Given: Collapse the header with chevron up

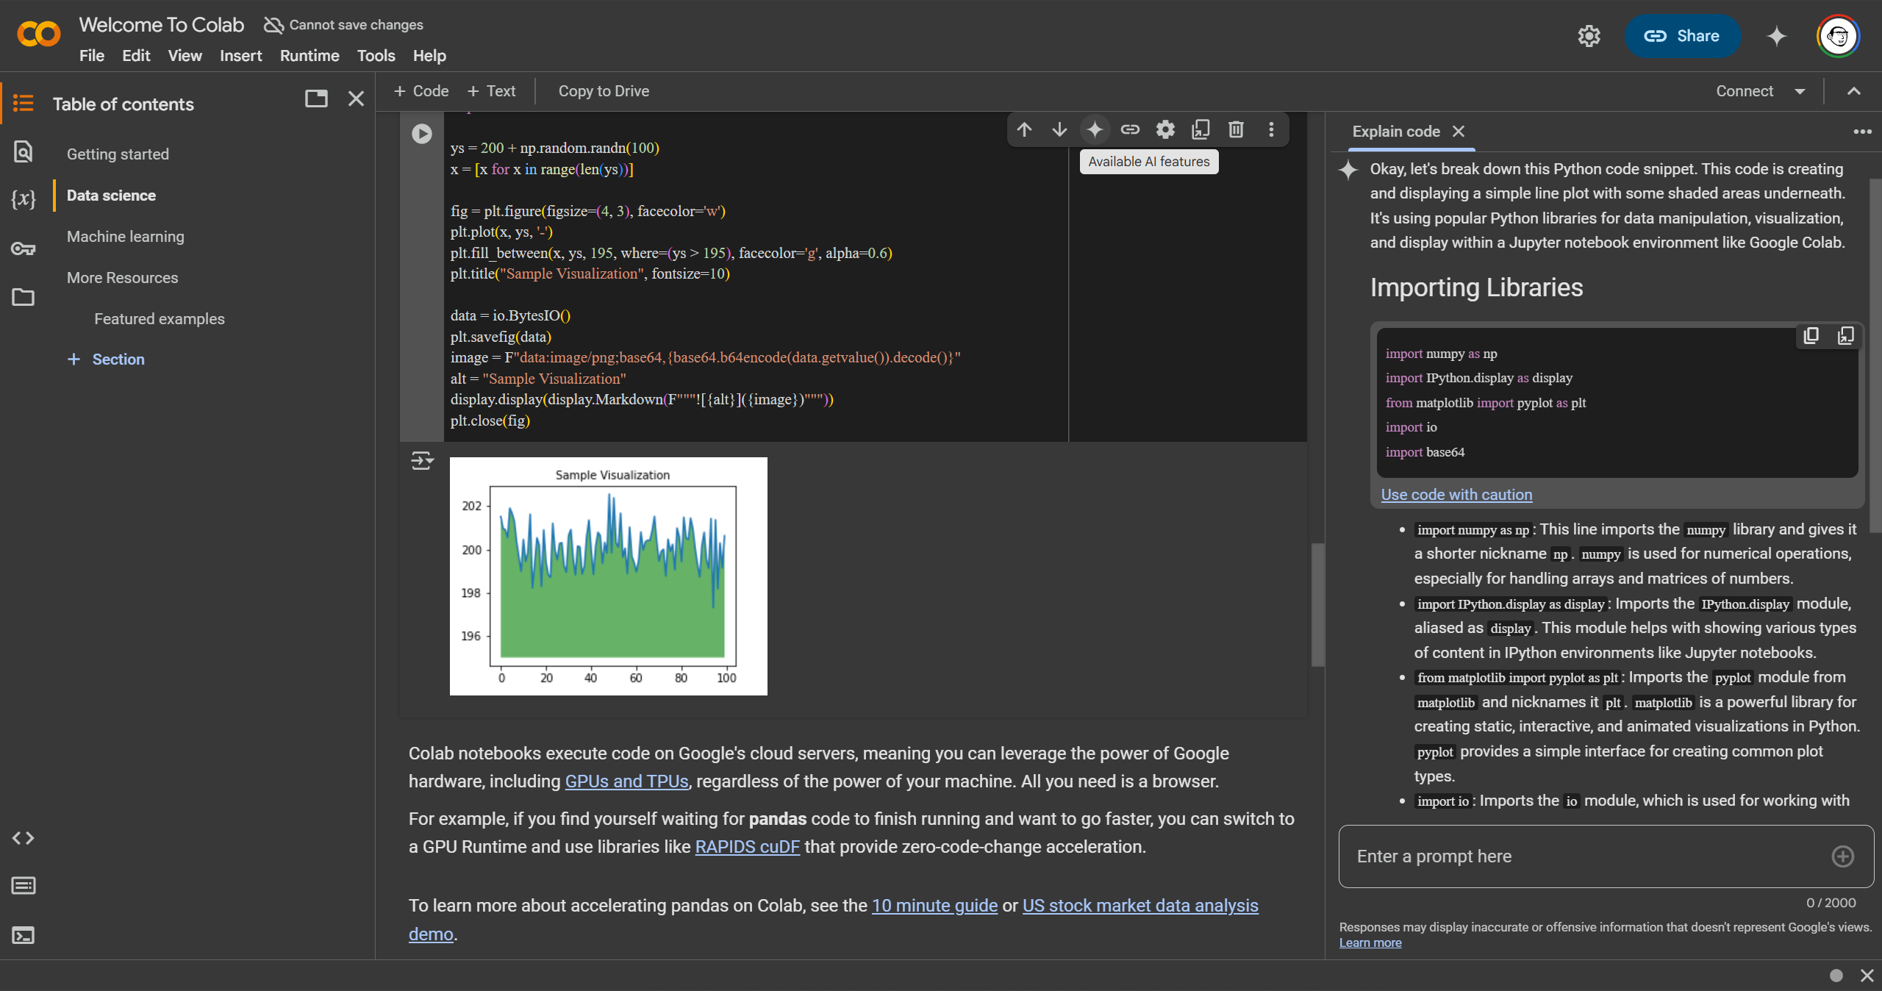Looking at the screenshot, I should tap(1853, 91).
